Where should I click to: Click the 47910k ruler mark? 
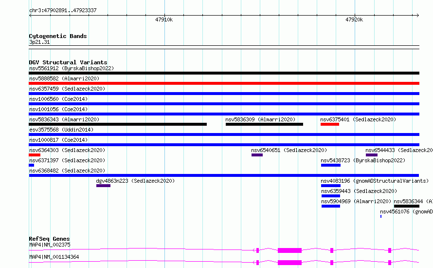[x=164, y=19]
